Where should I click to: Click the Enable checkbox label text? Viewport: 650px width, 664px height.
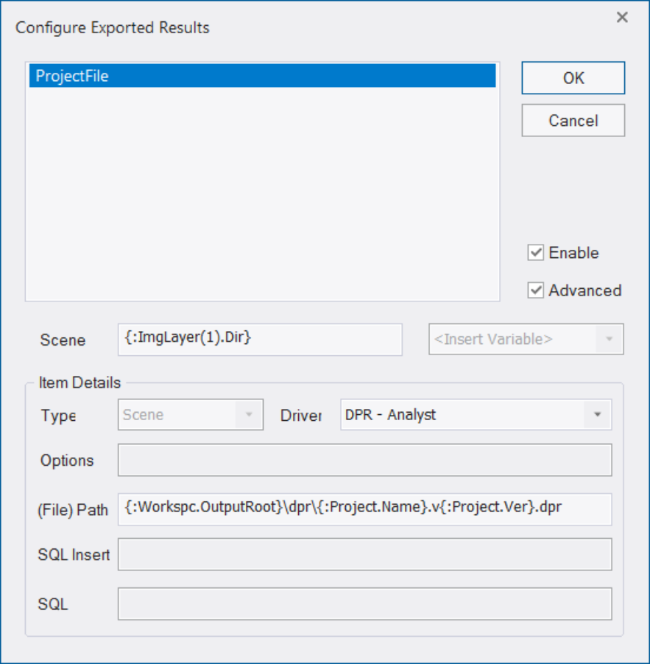(x=573, y=253)
